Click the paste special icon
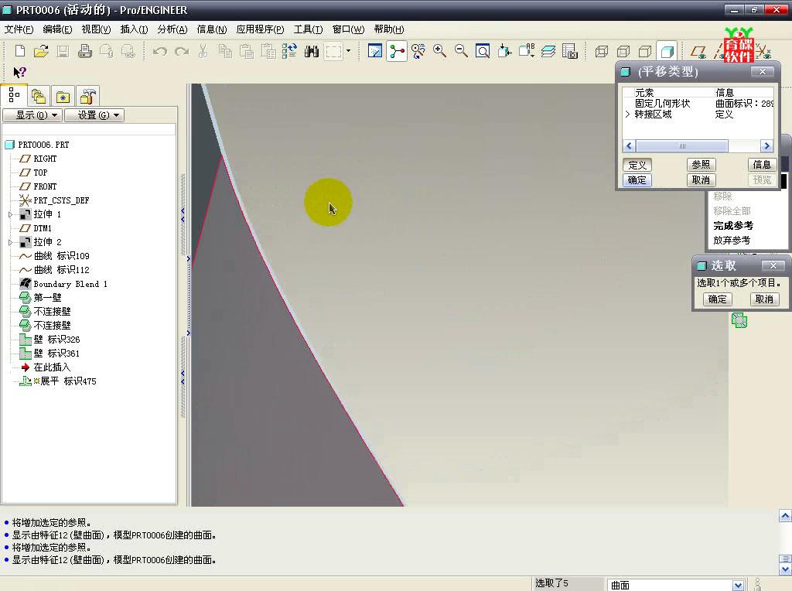The height and width of the screenshot is (591, 792). pos(268,51)
